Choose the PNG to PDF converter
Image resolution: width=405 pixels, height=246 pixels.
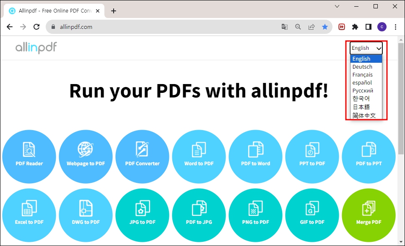[x=255, y=215]
